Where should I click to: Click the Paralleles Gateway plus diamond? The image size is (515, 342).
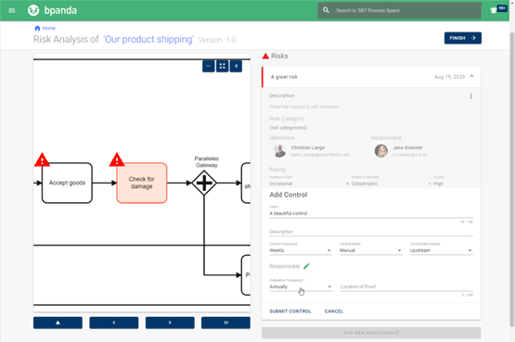pos(204,183)
